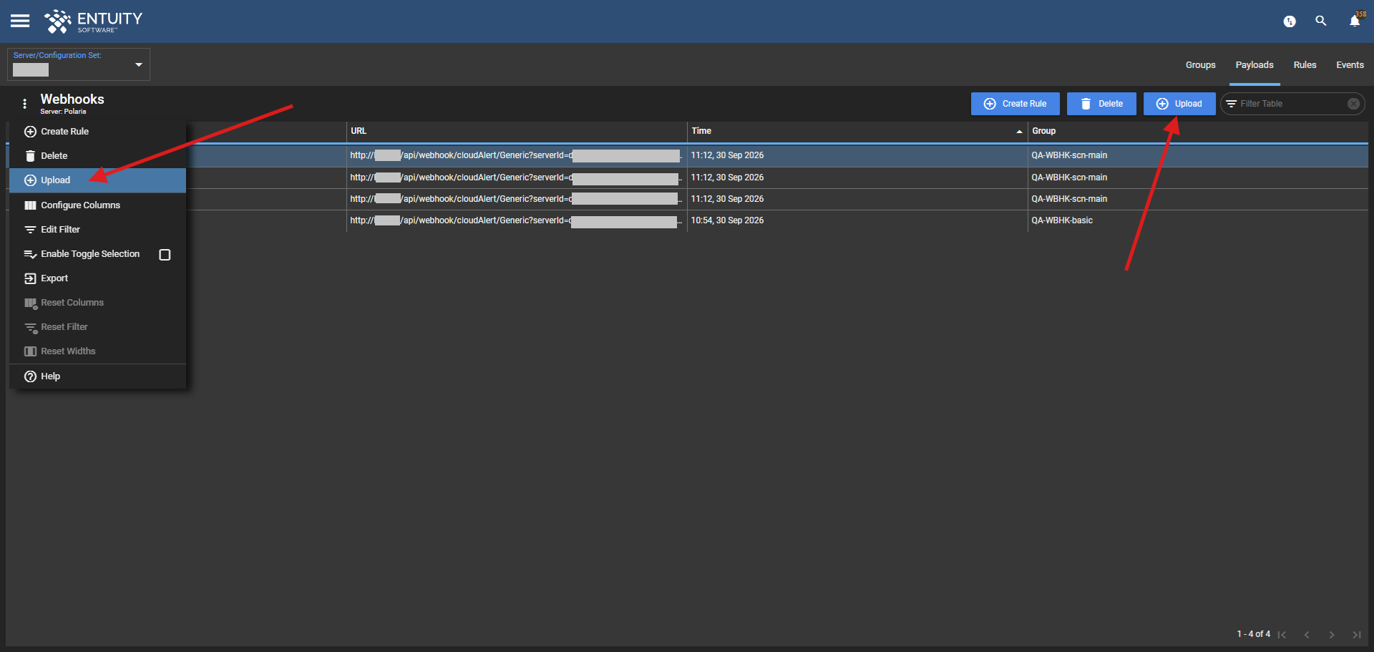The image size is (1374, 652).
Task: Go to the last page
Action: pyautogui.click(x=1357, y=635)
